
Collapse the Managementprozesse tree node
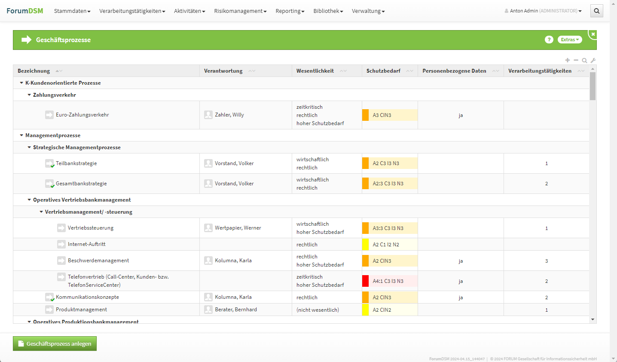tap(21, 135)
